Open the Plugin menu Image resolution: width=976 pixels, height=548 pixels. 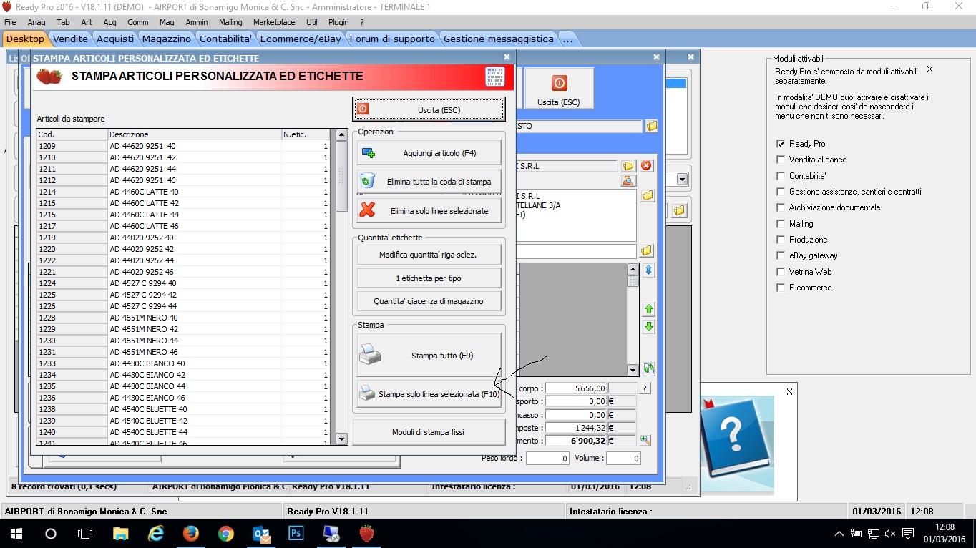338,22
